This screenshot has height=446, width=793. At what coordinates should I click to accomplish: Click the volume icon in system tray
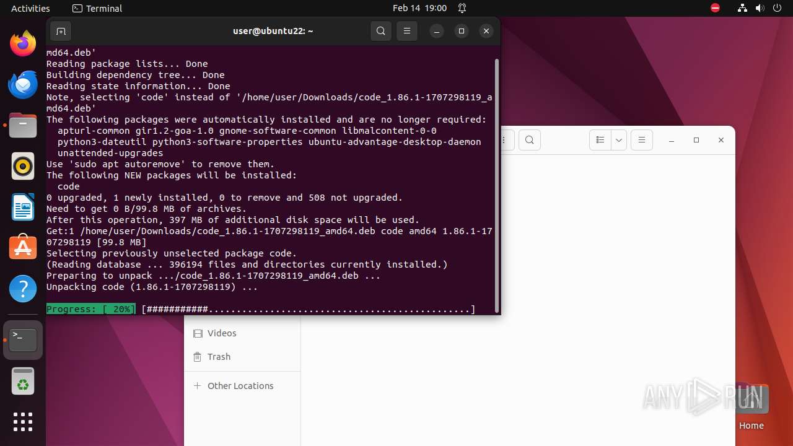pyautogui.click(x=760, y=8)
